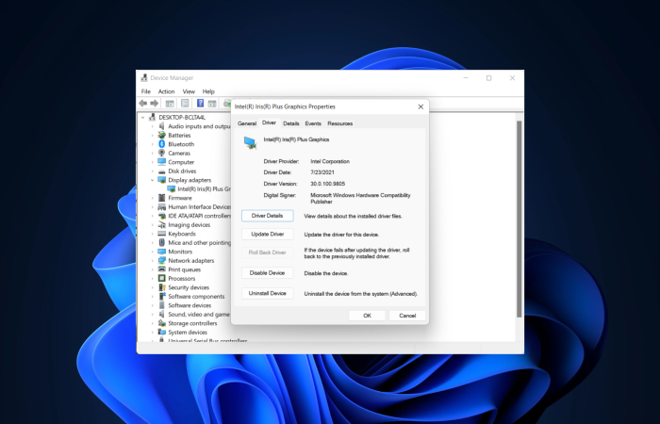Click the blue Help question-mark toolbar icon
The width and height of the screenshot is (660, 424).
pyautogui.click(x=200, y=103)
